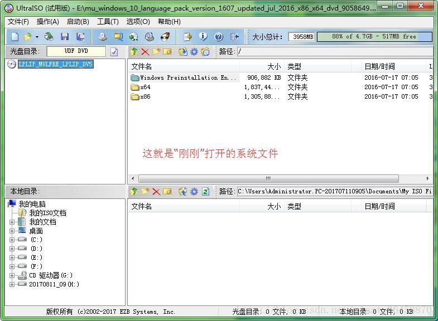Create a new ISO file
Screen dimensions: 438x321
coord(15,37)
